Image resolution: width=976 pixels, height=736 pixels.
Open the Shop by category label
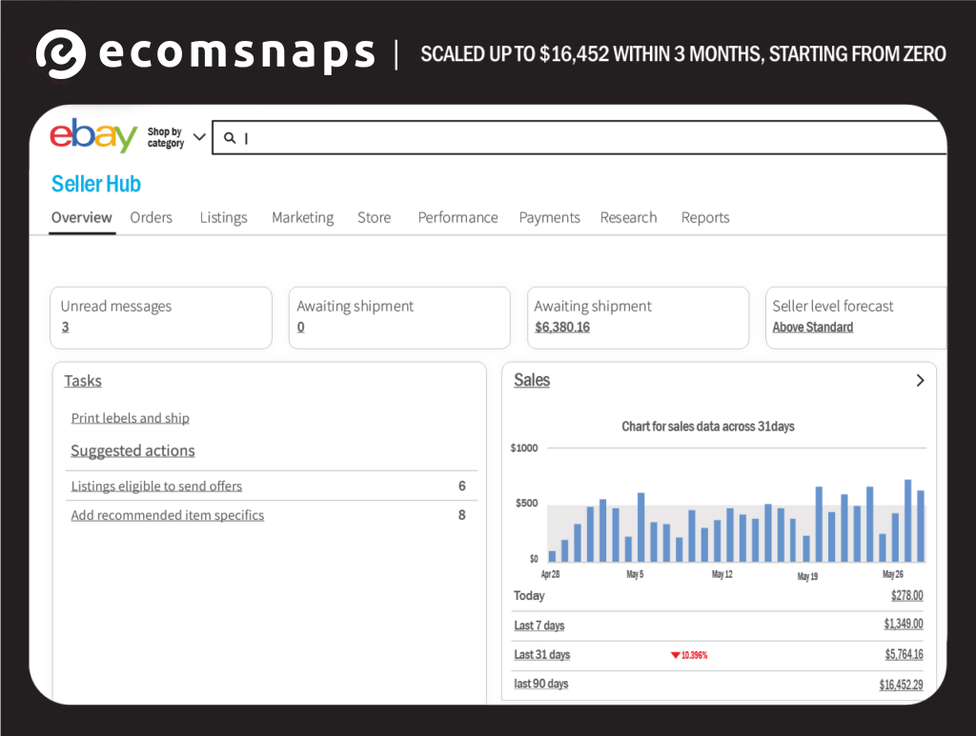pyautogui.click(x=166, y=137)
